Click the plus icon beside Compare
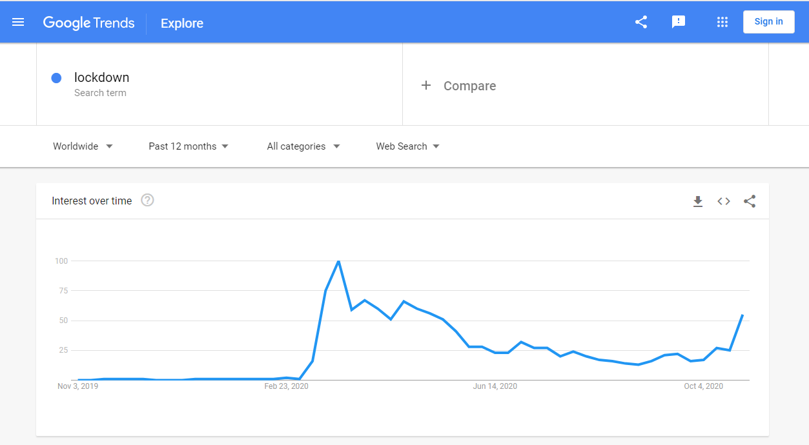809x445 pixels. pos(426,86)
